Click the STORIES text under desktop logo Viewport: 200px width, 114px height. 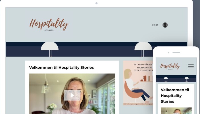click(49, 30)
